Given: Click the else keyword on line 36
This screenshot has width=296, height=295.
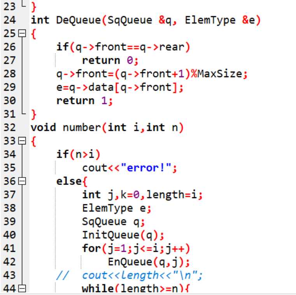Looking at the screenshot, I should tap(69, 181).
